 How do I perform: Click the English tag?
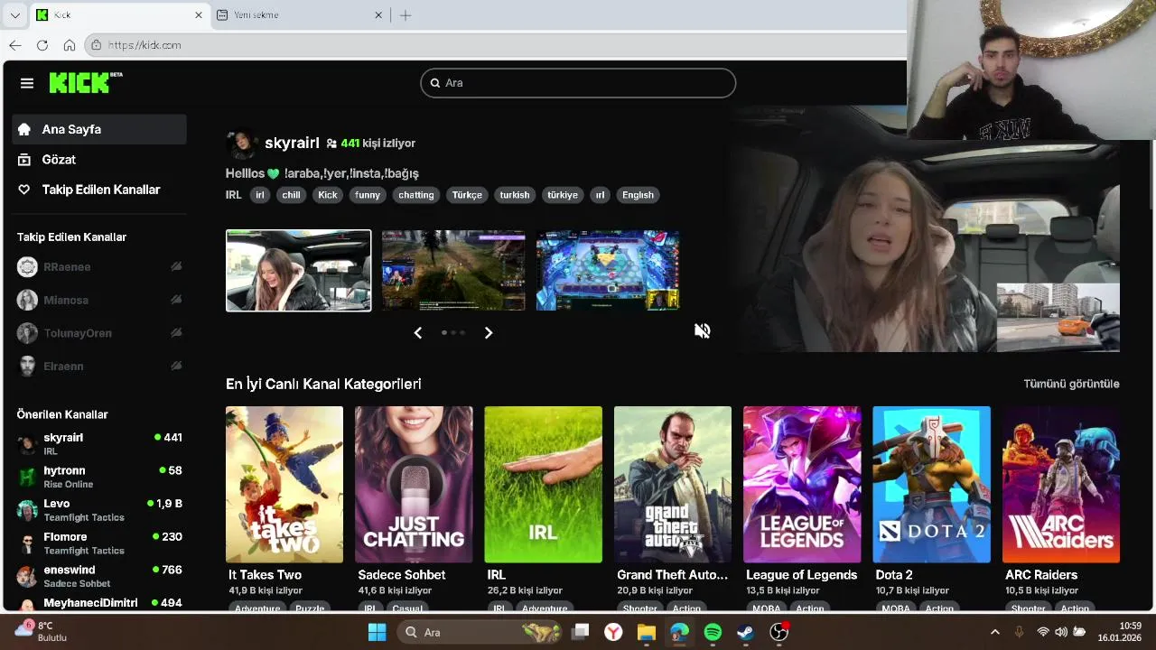pyautogui.click(x=638, y=195)
